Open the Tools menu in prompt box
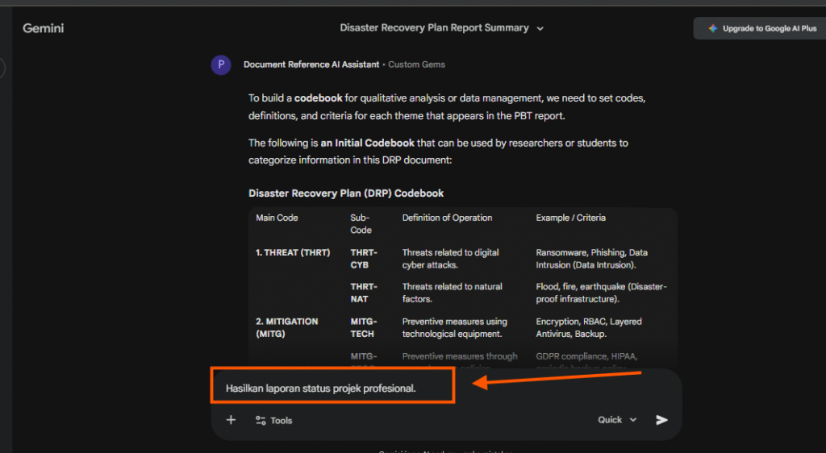The height and width of the screenshot is (453, 826). pyautogui.click(x=274, y=420)
